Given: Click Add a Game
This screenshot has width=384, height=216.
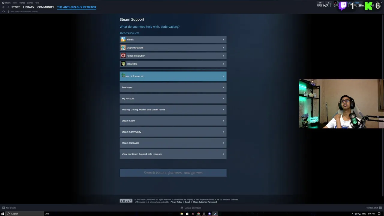Looking at the screenshot, I should pos(9,208).
